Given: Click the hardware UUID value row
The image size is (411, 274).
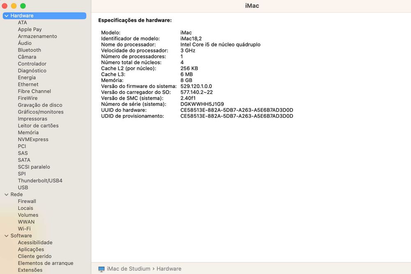Looking at the screenshot, I should [x=237, y=110].
